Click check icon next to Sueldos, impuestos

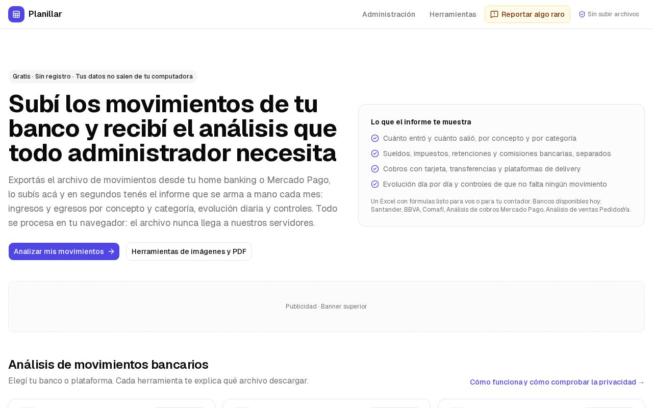pos(375,154)
